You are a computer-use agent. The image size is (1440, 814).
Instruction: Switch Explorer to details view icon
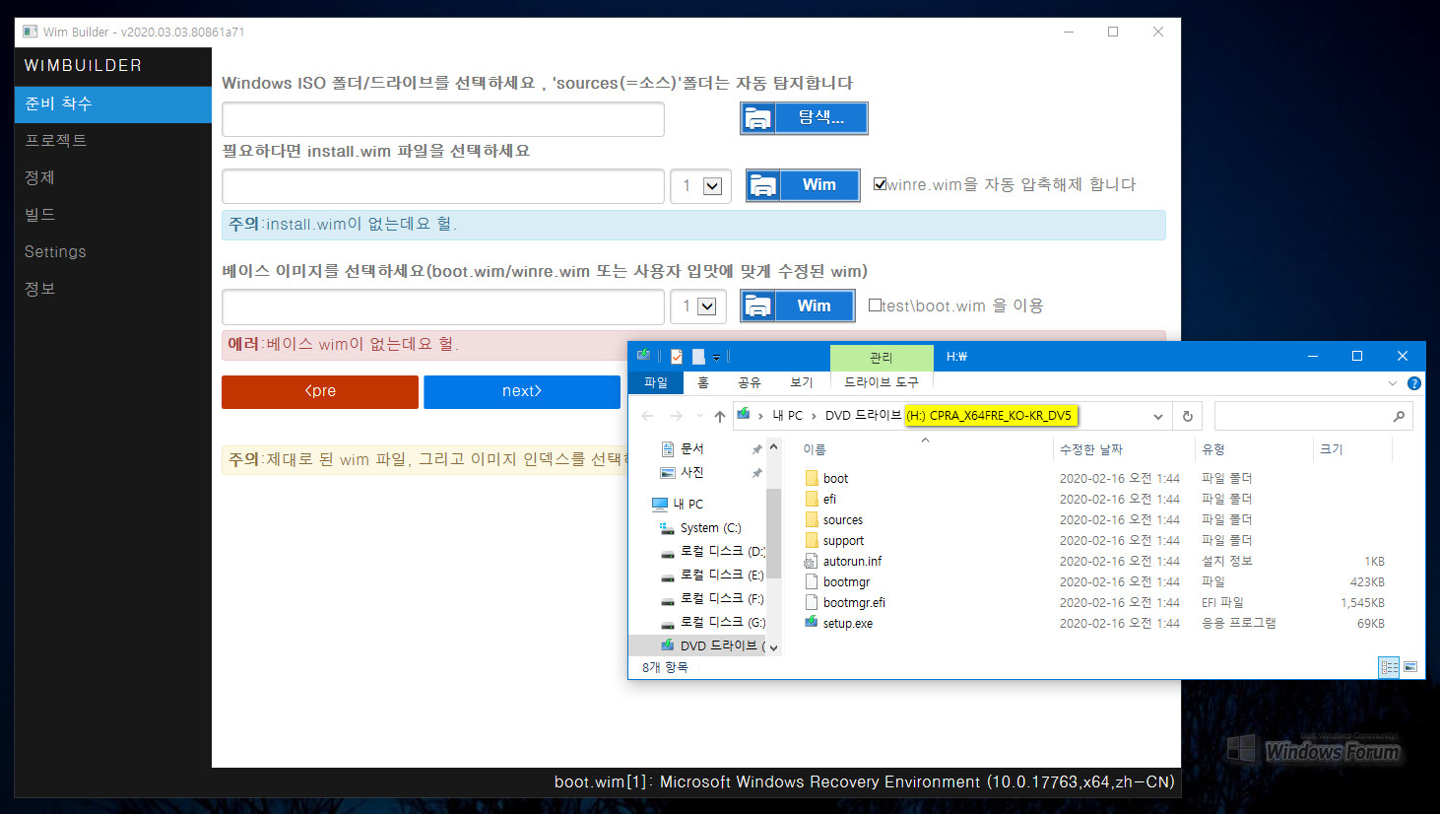point(1389,667)
